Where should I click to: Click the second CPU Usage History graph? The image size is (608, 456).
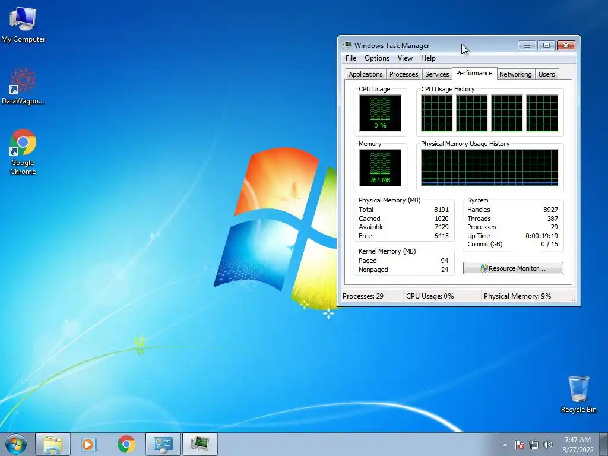[x=472, y=113]
